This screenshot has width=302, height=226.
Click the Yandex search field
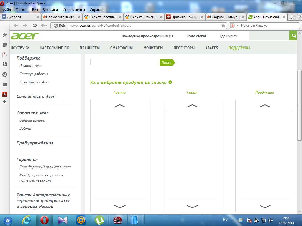coord(270,25)
